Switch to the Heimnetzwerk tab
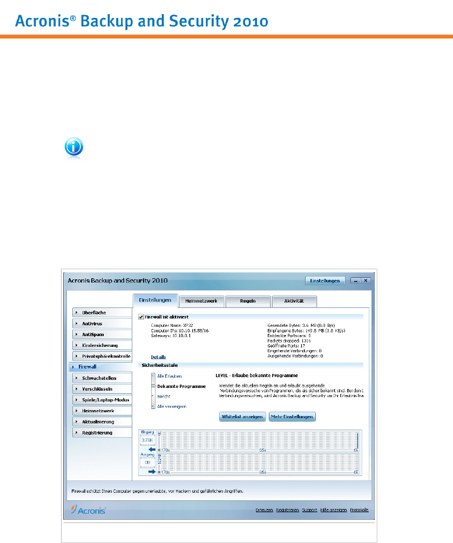This screenshot has width=453, height=543. pos(201,301)
